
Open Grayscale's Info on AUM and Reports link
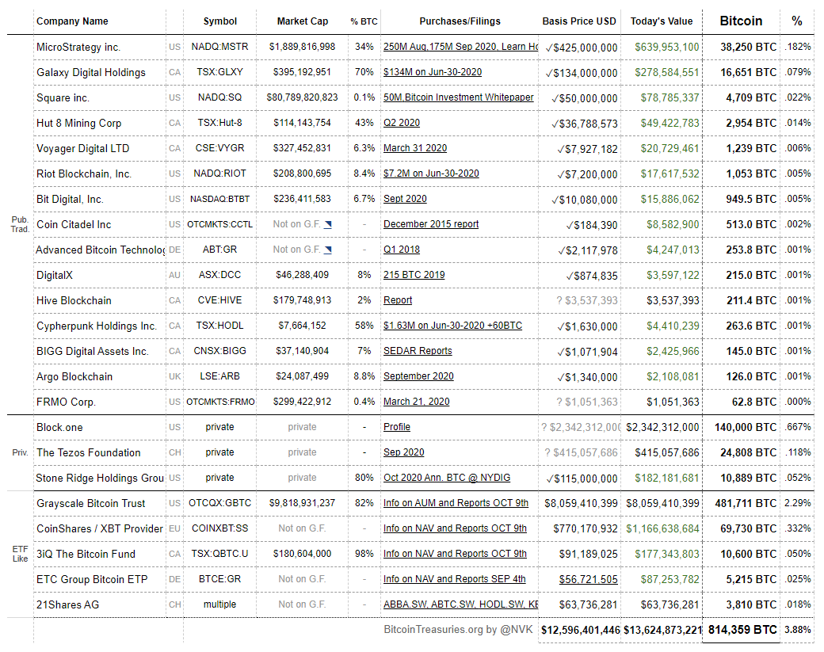(456, 503)
